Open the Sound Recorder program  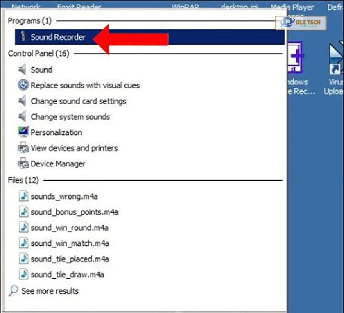(58, 37)
